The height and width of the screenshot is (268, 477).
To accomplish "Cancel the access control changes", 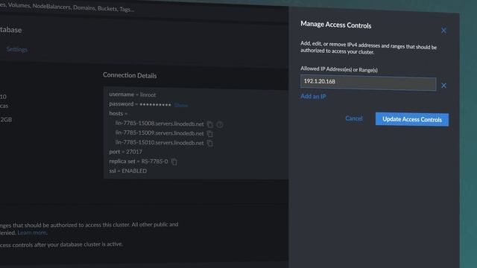I will coord(354,118).
